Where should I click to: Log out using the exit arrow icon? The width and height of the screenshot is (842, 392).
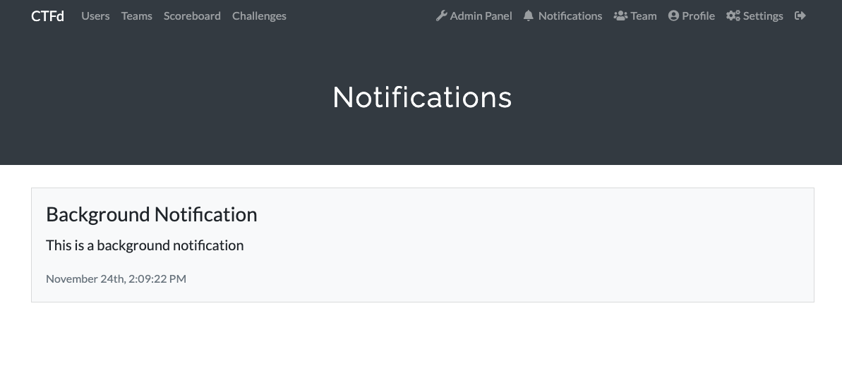tap(800, 16)
